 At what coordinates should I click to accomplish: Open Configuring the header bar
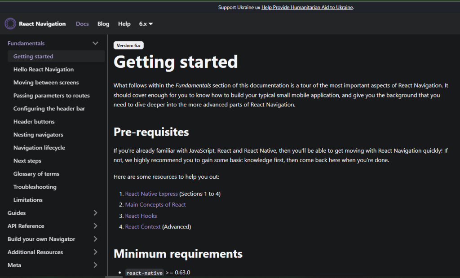pos(49,109)
